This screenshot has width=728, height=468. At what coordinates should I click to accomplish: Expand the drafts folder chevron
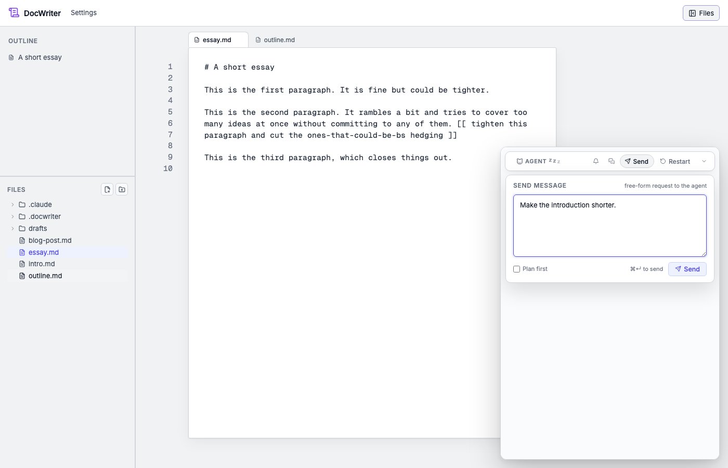click(x=12, y=228)
